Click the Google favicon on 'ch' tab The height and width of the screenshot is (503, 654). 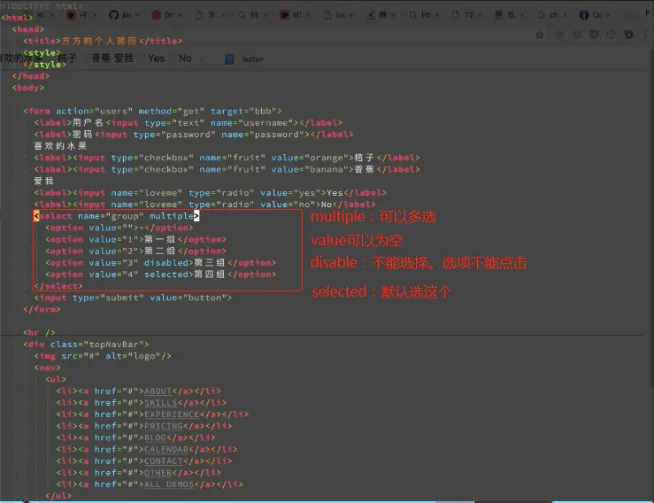point(542,15)
